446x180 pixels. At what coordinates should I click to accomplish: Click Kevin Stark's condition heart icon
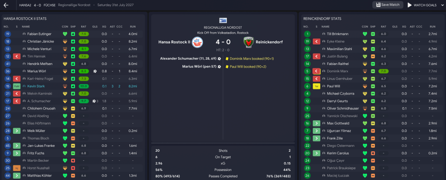click(65, 86)
